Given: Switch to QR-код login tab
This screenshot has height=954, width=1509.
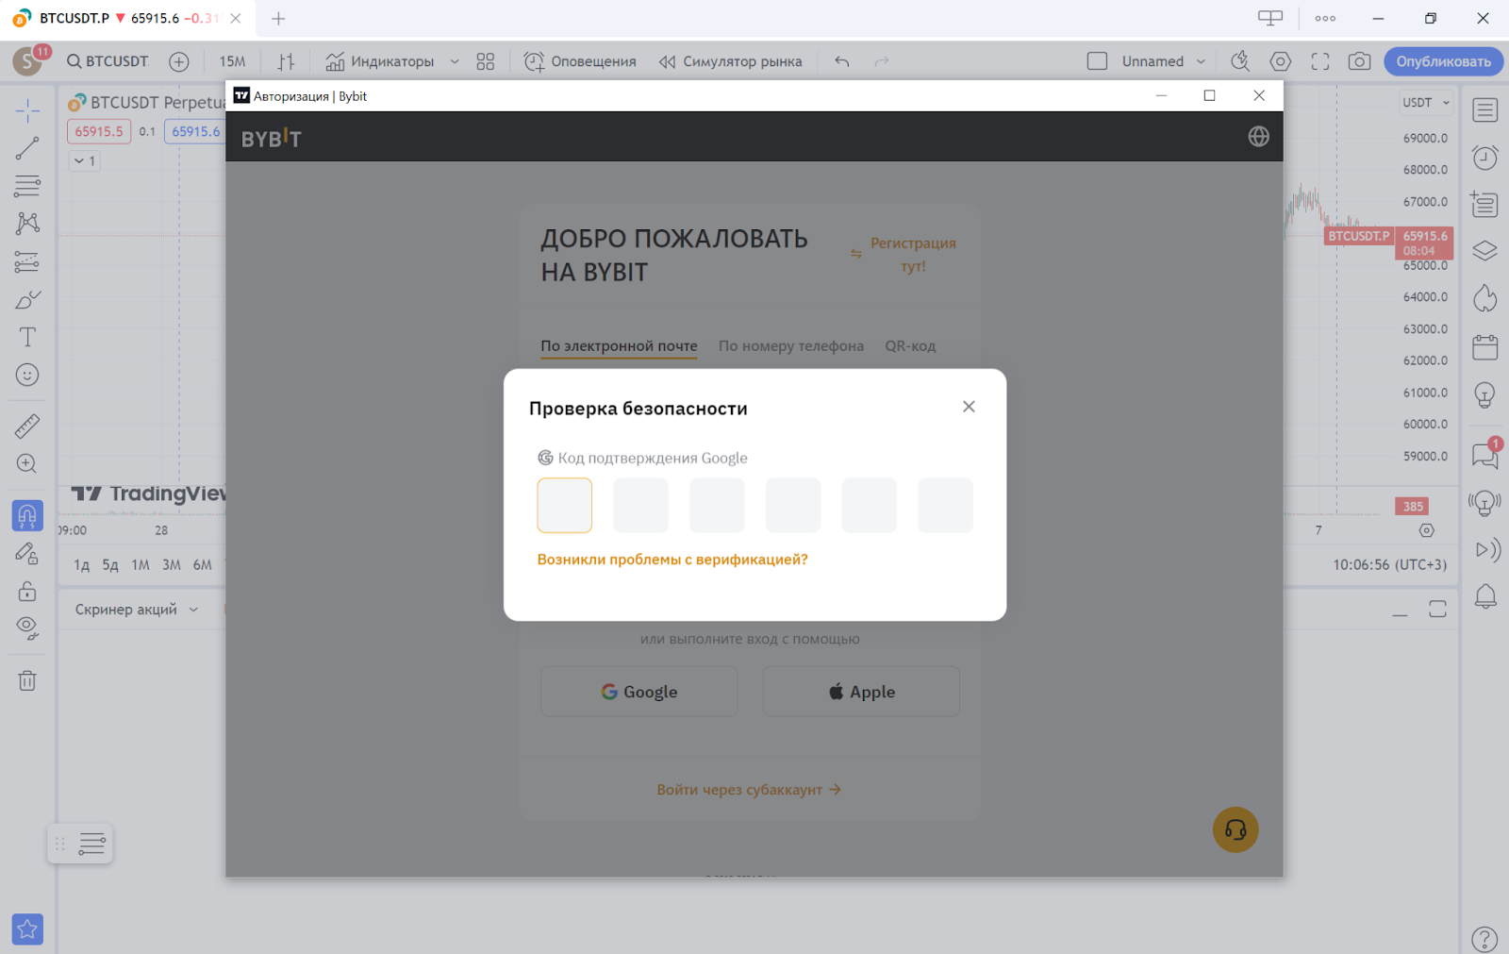Looking at the screenshot, I should click(910, 346).
